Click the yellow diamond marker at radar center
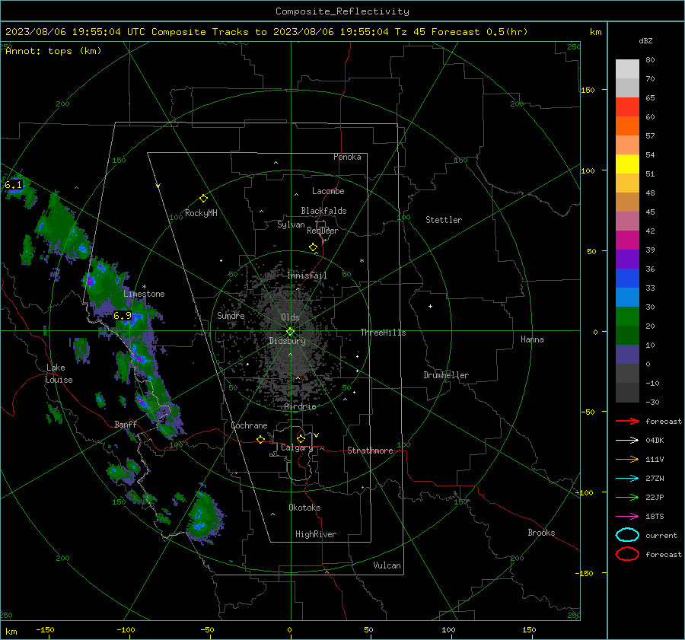685x640 pixels. click(x=291, y=331)
